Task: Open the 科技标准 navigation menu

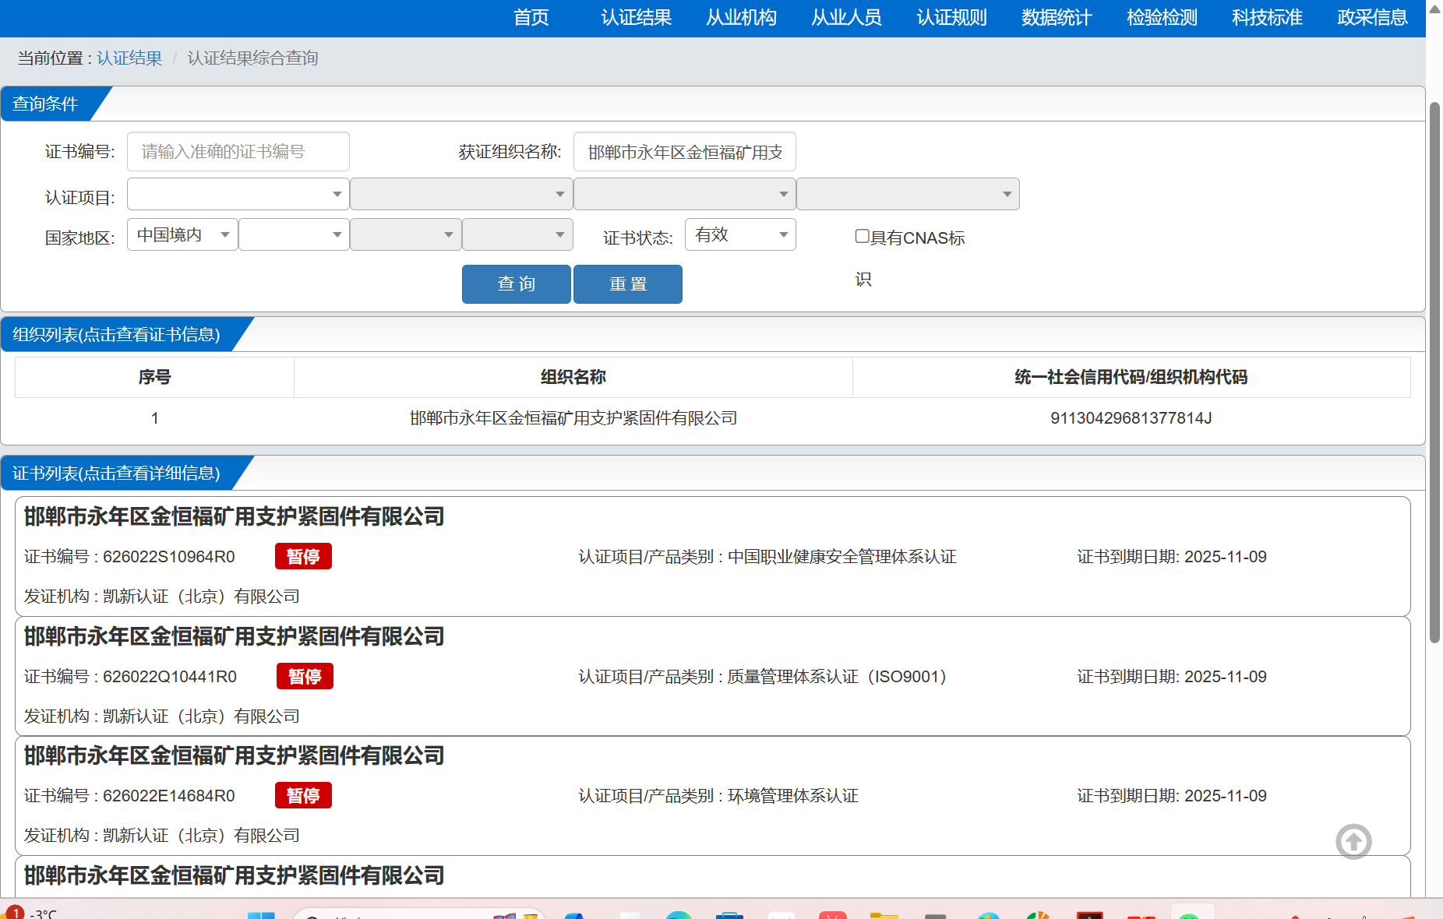Action: (x=1268, y=17)
